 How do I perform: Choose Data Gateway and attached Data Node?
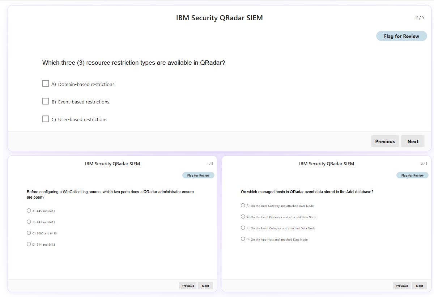(x=243, y=205)
